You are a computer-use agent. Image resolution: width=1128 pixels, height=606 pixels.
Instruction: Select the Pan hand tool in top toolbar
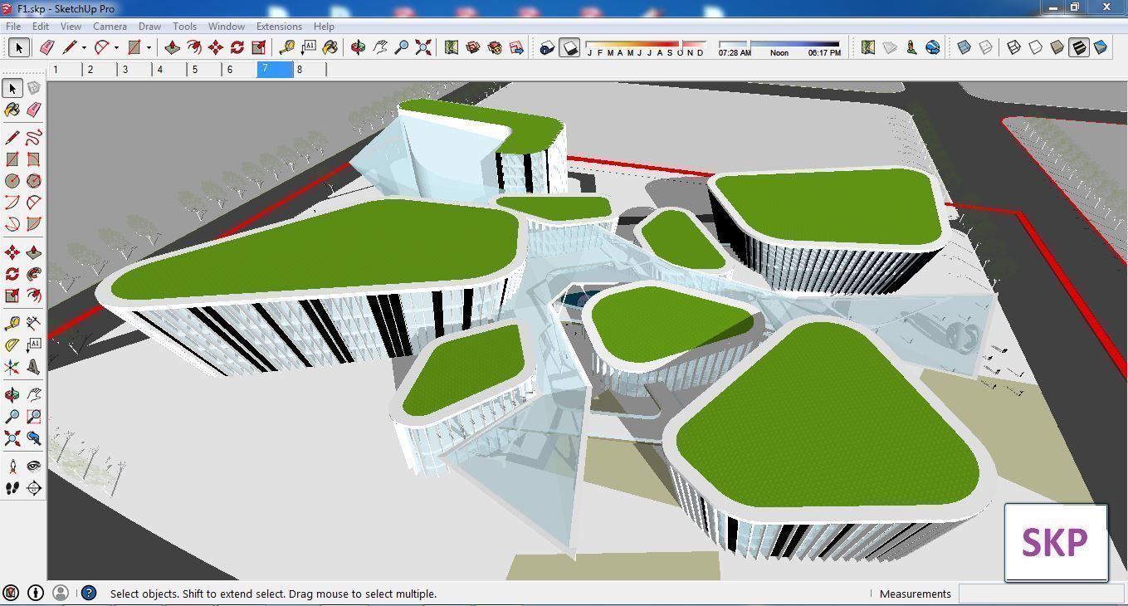tap(379, 48)
